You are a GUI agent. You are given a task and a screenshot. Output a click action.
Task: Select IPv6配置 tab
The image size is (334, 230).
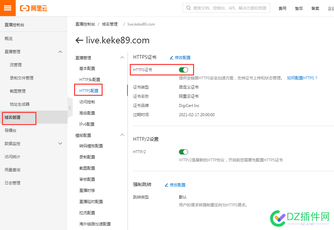(x=87, y=124)
